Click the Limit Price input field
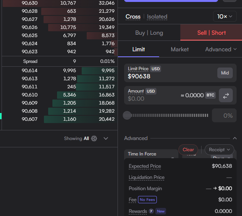The width and height of the screenshot is (242, 216). pyautogui.click(x=170, y=76)
